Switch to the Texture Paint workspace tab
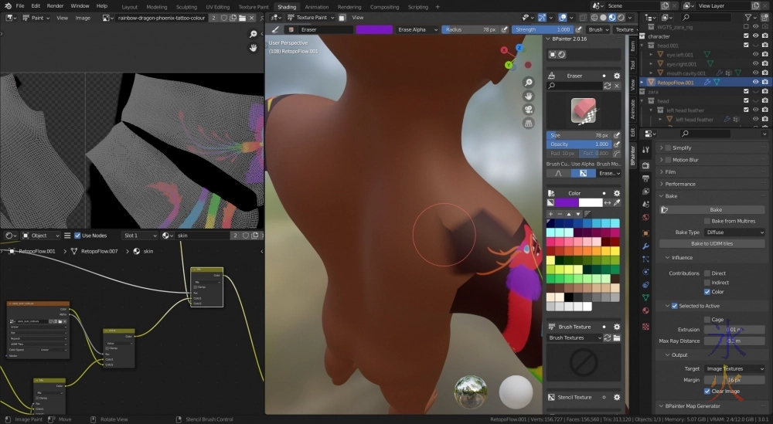The width and height of the screenshot is (773, 424). pos(253,7)
